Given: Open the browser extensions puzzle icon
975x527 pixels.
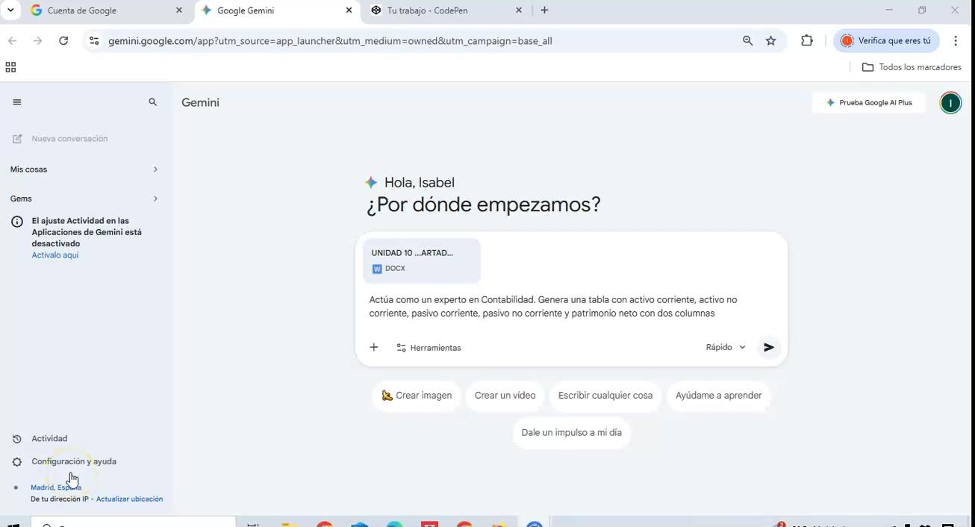Looking at the screenshot, I should coord(807,41).
